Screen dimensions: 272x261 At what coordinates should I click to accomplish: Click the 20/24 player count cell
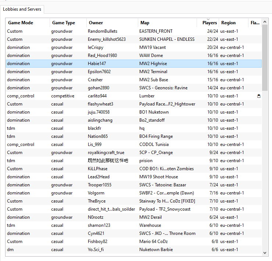pyautogui.click(x=212, y=47)
